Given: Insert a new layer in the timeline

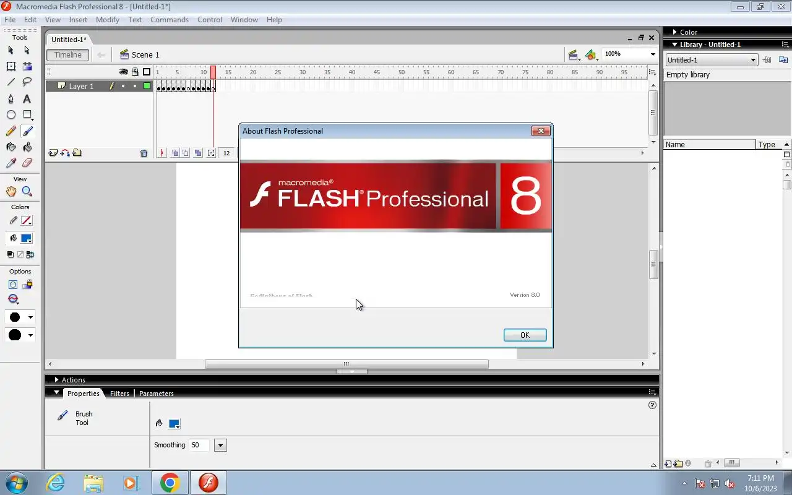Looking at the screenshot, I should click(x=53, y=153).
